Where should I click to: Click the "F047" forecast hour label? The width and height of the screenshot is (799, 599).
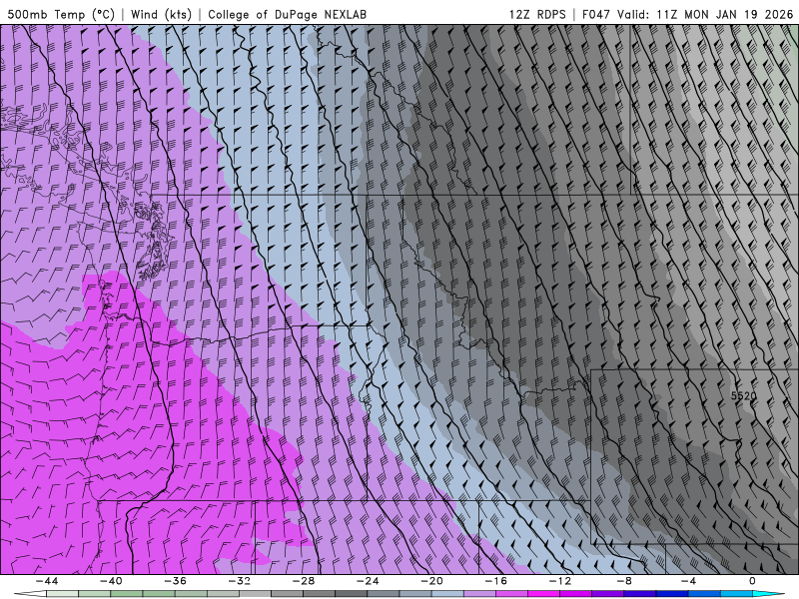point(595,14)
